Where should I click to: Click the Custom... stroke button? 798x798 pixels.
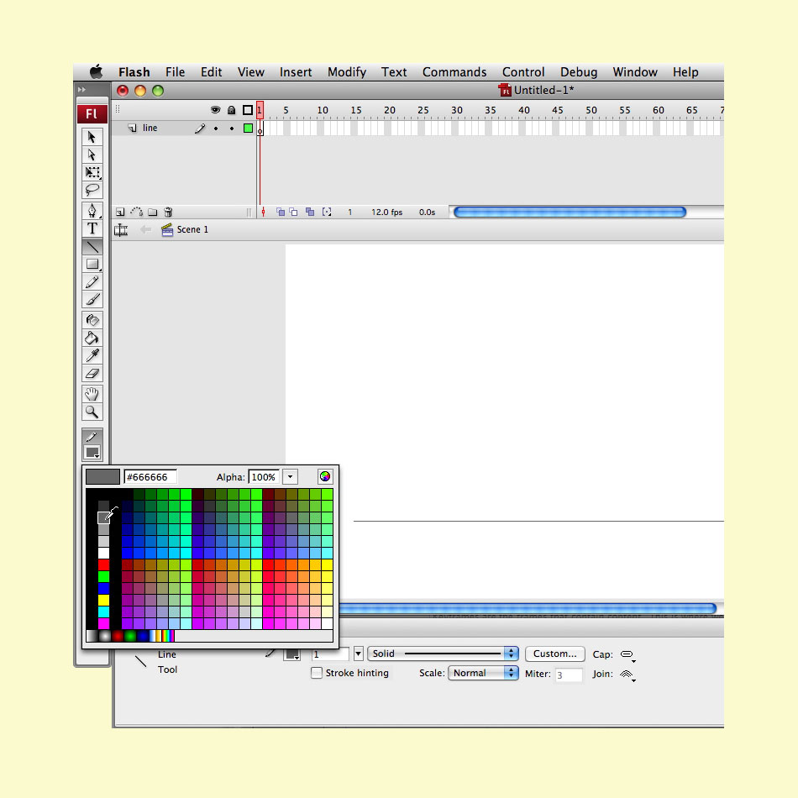(554, 654)
